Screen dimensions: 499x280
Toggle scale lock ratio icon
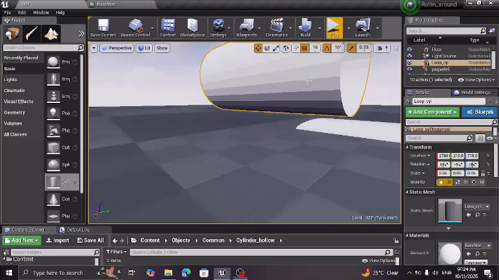483,173
